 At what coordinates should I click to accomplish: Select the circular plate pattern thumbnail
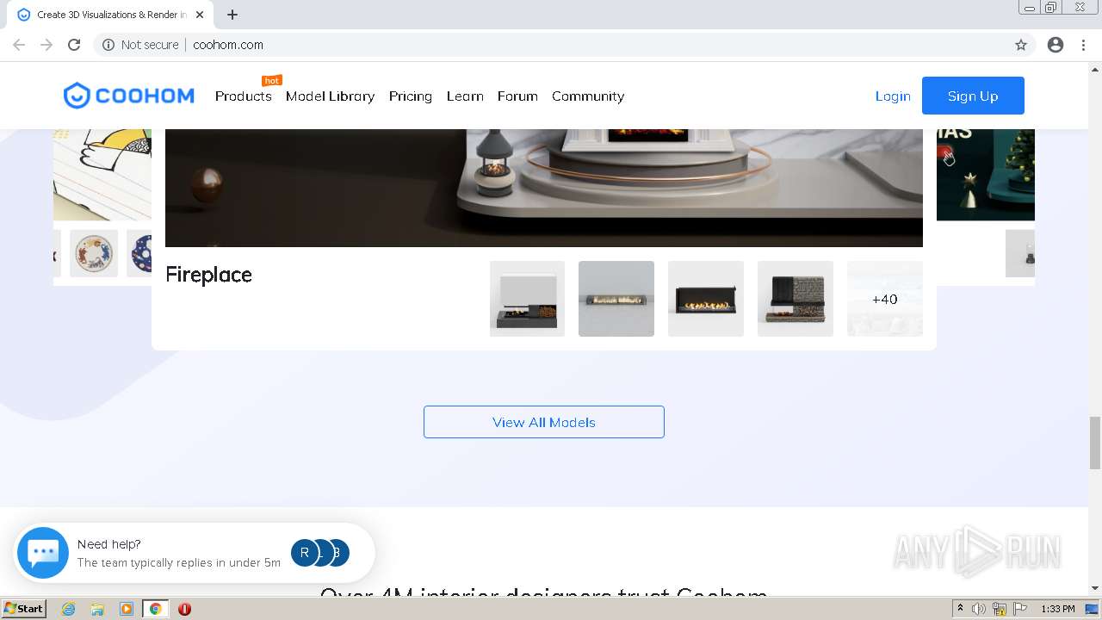coord(94,253)
